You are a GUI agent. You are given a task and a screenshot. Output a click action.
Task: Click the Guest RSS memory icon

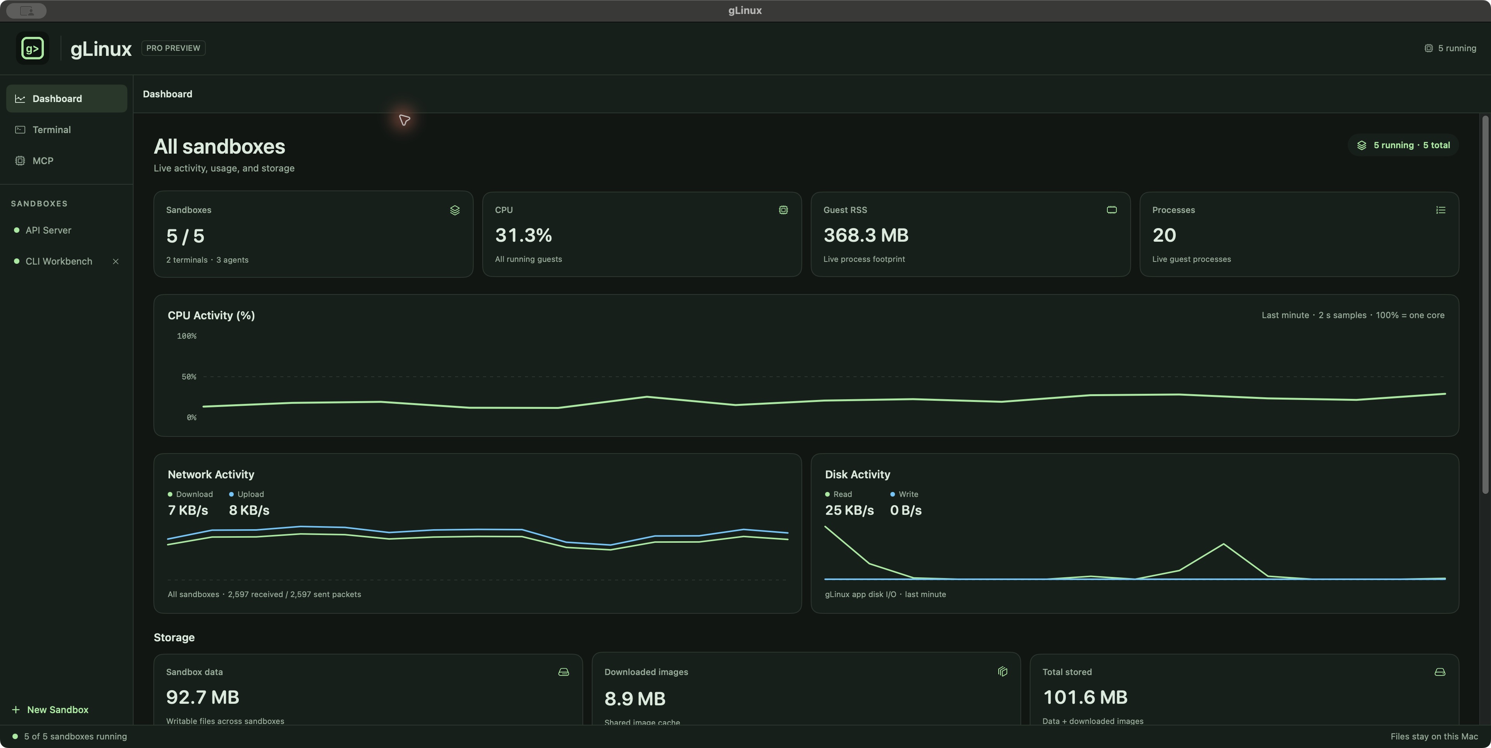click(x=1112, y=210)
